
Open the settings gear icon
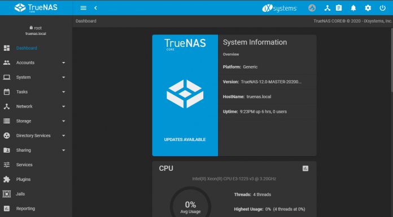(x=368, y=8)
